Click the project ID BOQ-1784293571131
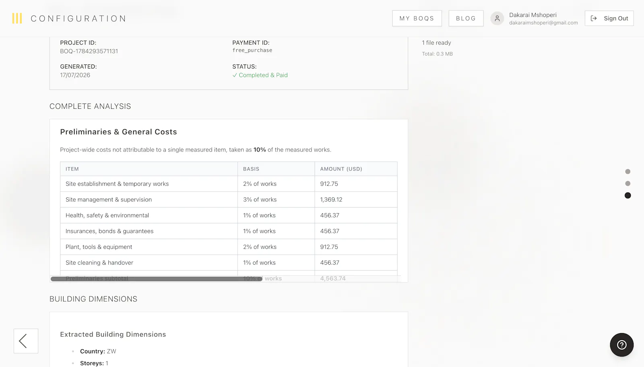The width and height of the screenshot is (644, 367). [x=89, y=51]
